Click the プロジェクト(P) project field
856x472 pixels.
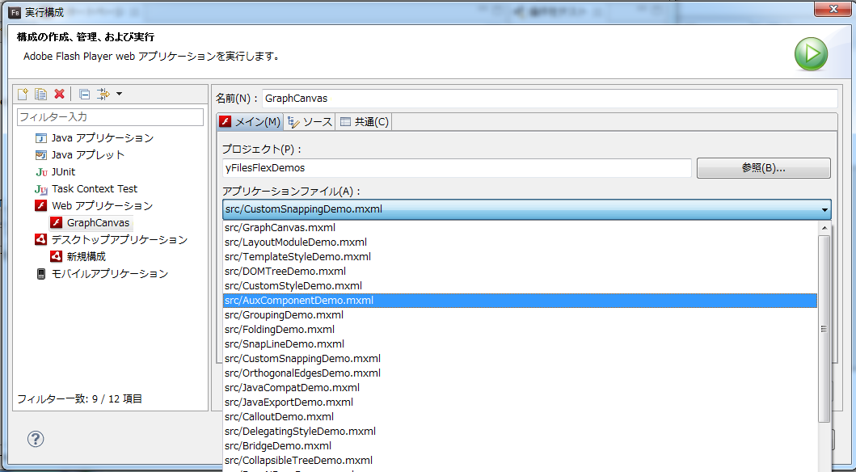coord(457,167)
